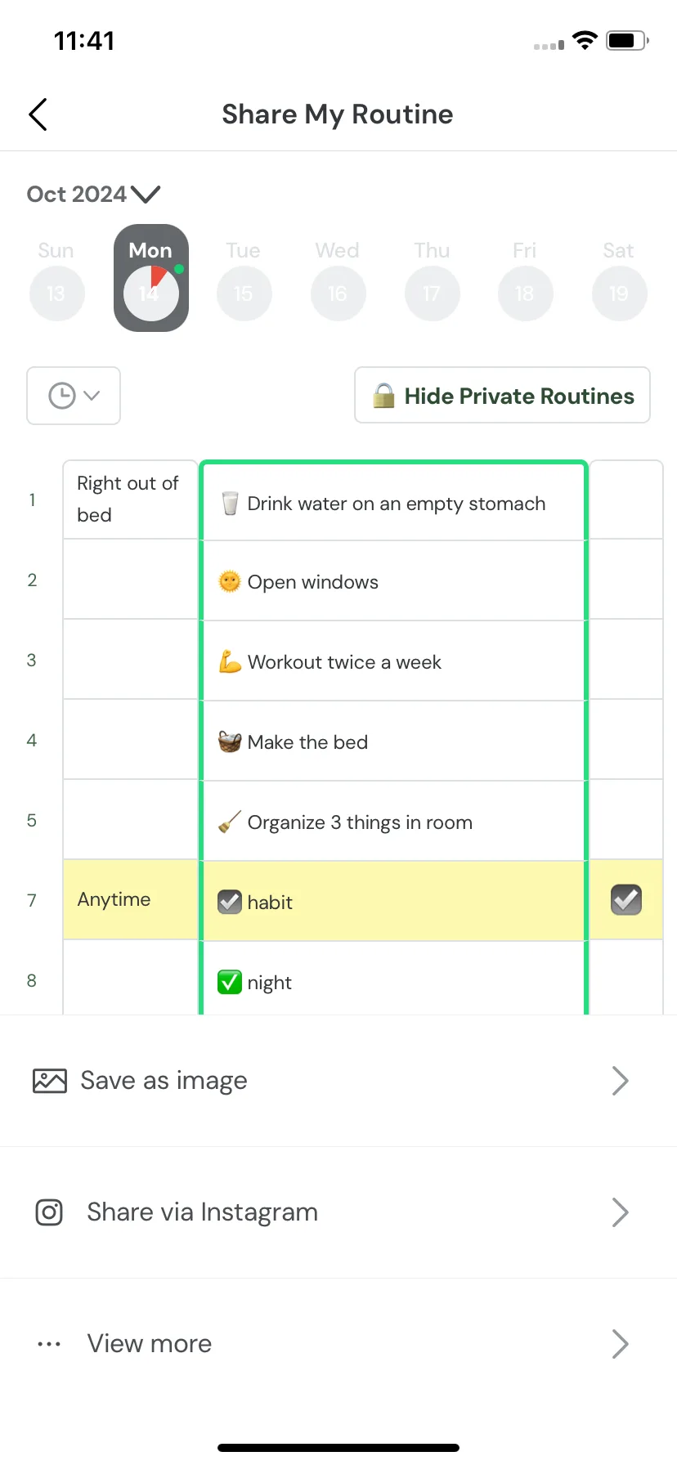Tap Share via Instagram option
The height and width of the screenshot is (1465, 677).
pyautogui.click(x=338, y=1212)
